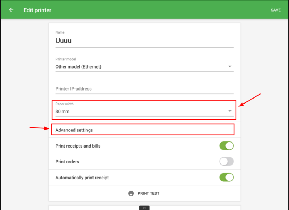Enable the Print orders switch
The height and width of the screenshot is (210, 289).
(x=227, y=162)
